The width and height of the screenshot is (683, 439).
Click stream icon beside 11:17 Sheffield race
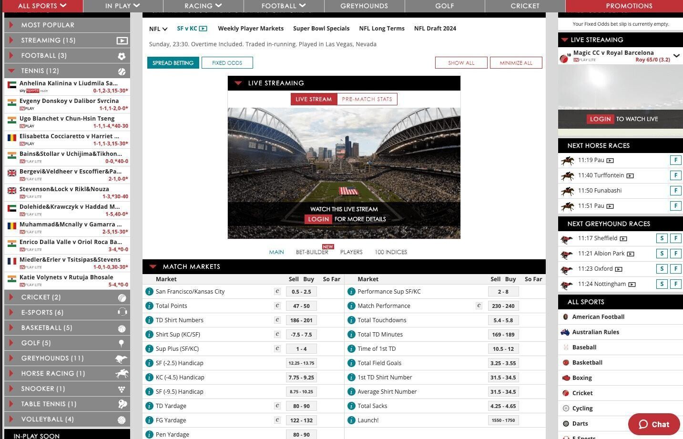(x=623, y=239)
